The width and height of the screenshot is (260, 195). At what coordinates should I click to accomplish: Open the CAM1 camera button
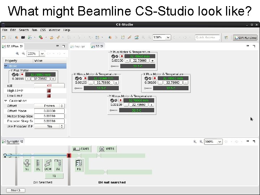coord(81,149)
